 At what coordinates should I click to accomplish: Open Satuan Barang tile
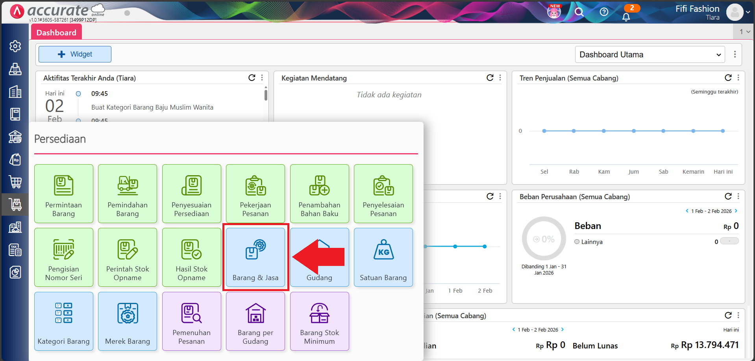click(383, 257)
